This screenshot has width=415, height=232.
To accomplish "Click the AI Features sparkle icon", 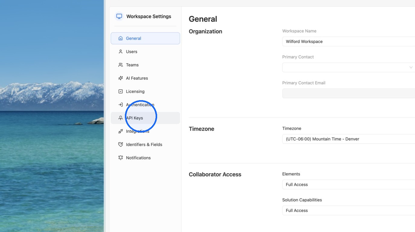I will pos(121,78).
